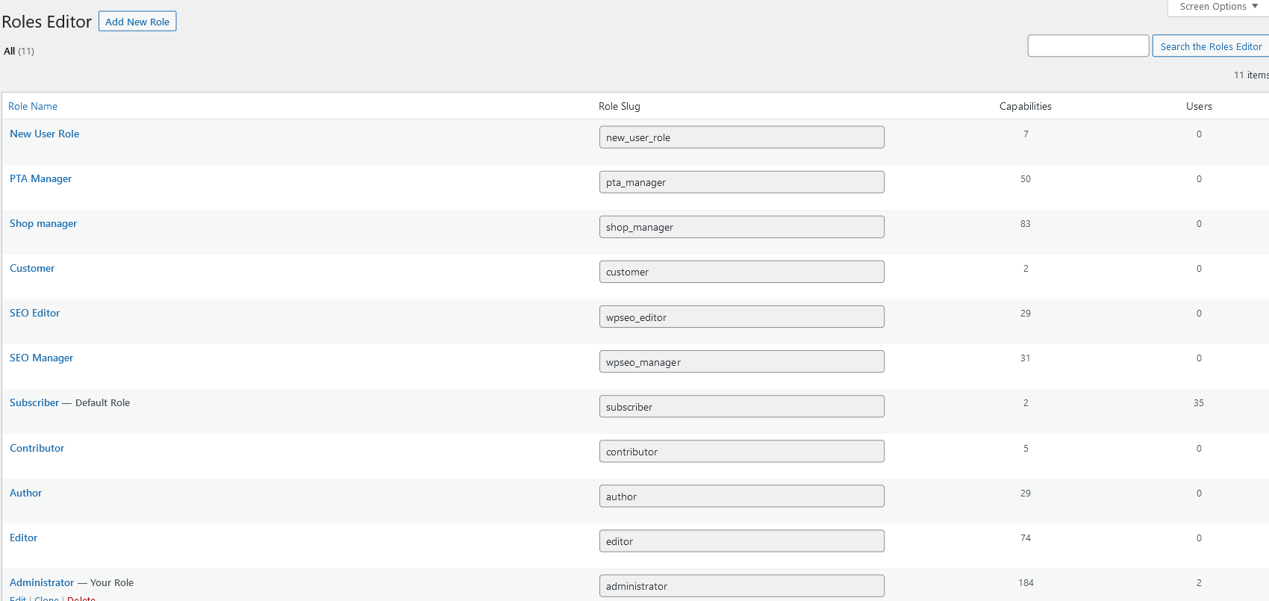
Task: Click the Add New Role button
Action: (x=137, y=22)
